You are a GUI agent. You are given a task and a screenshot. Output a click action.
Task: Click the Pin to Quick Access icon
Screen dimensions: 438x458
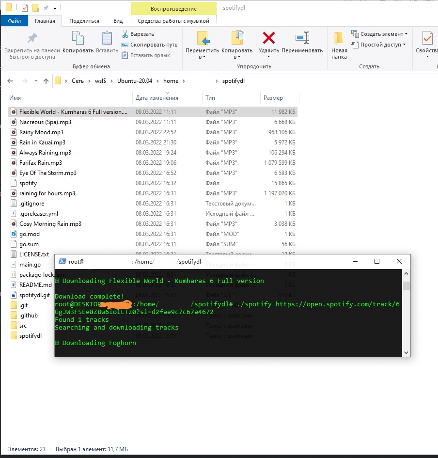pos(32,38)
